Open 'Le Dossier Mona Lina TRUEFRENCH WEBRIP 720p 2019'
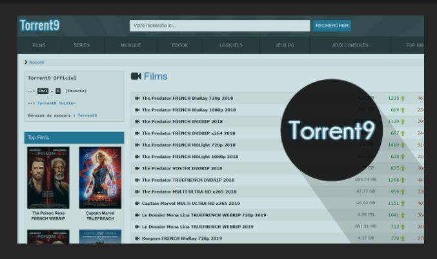 pos(204,215)
